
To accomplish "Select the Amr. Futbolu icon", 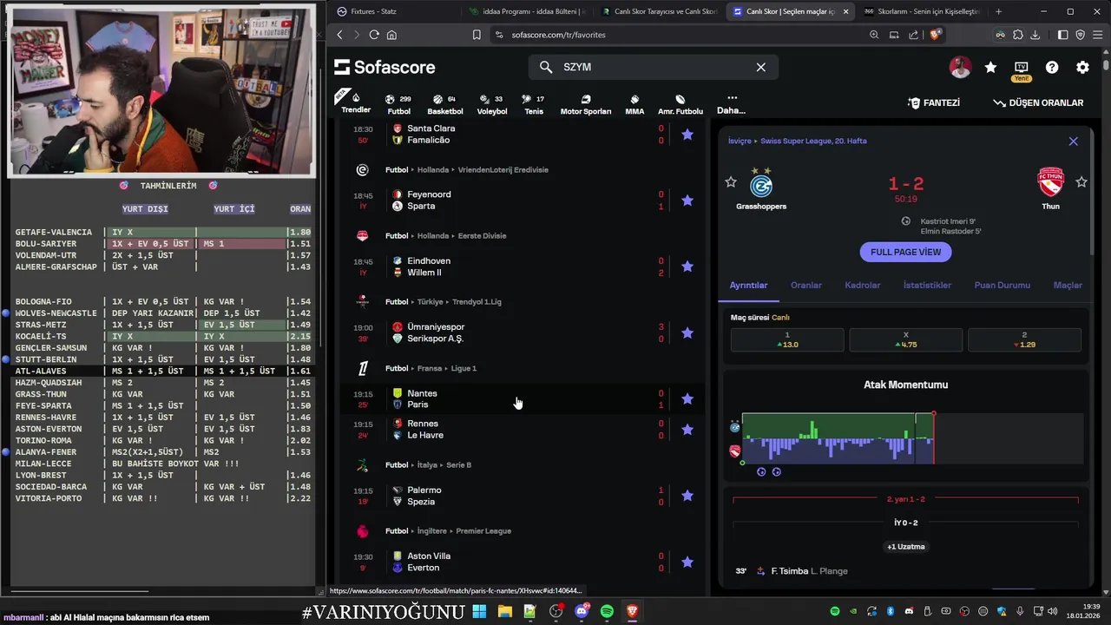I will pyautogui.click(x=680, y=104).
